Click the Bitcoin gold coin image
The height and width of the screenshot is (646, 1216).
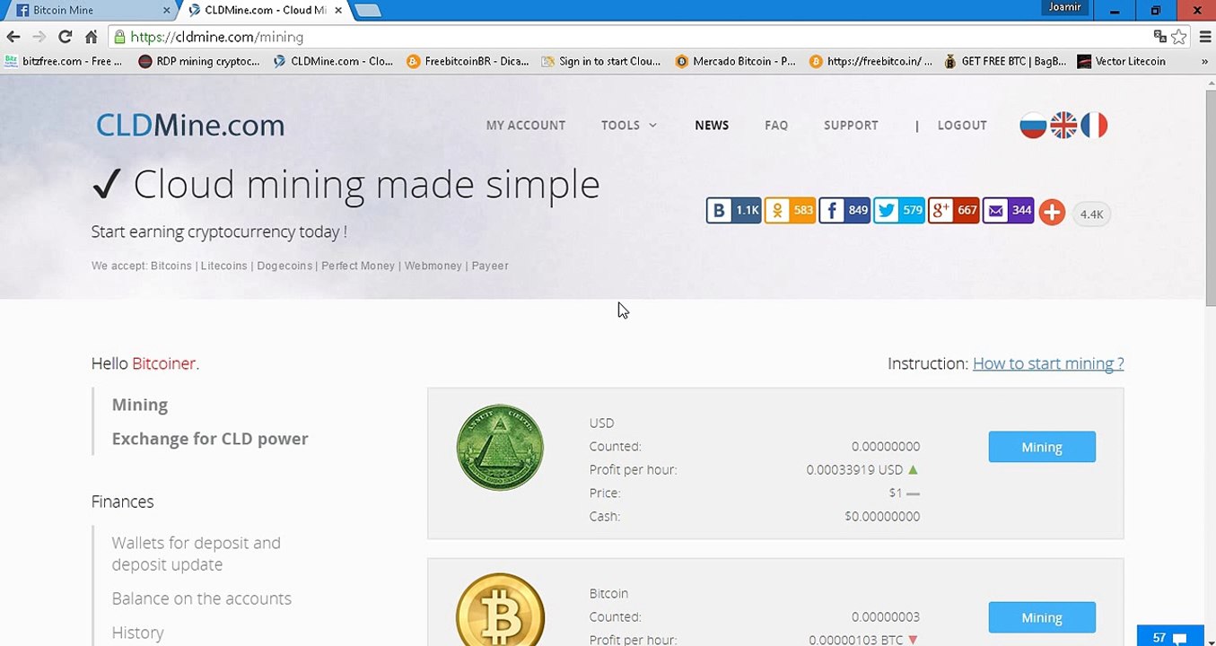pyautogui.click(x=500, y=610)
